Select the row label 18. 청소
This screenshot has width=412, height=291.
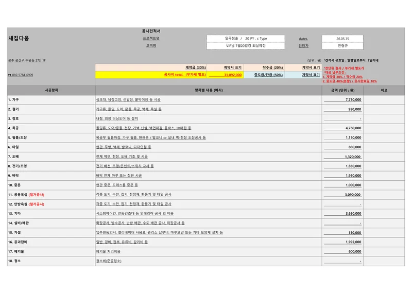(x=14, y=261)
